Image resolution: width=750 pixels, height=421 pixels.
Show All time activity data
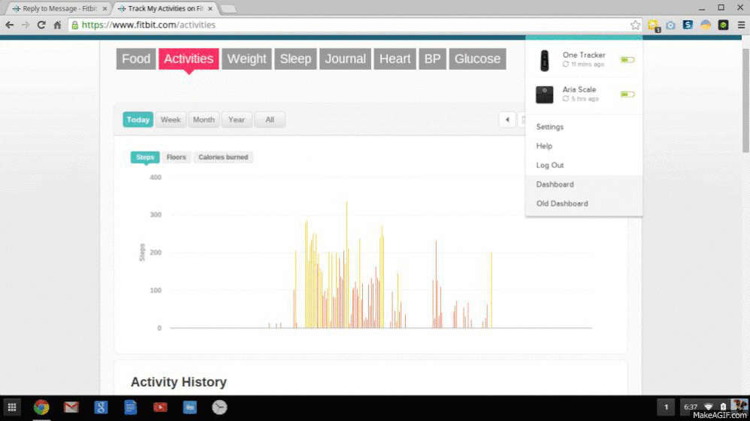point(270,119)
